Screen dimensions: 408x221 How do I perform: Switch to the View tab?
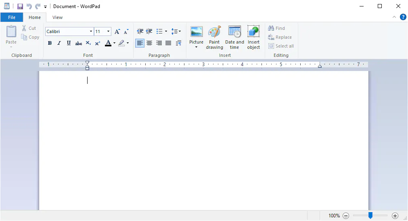point(57,17)
